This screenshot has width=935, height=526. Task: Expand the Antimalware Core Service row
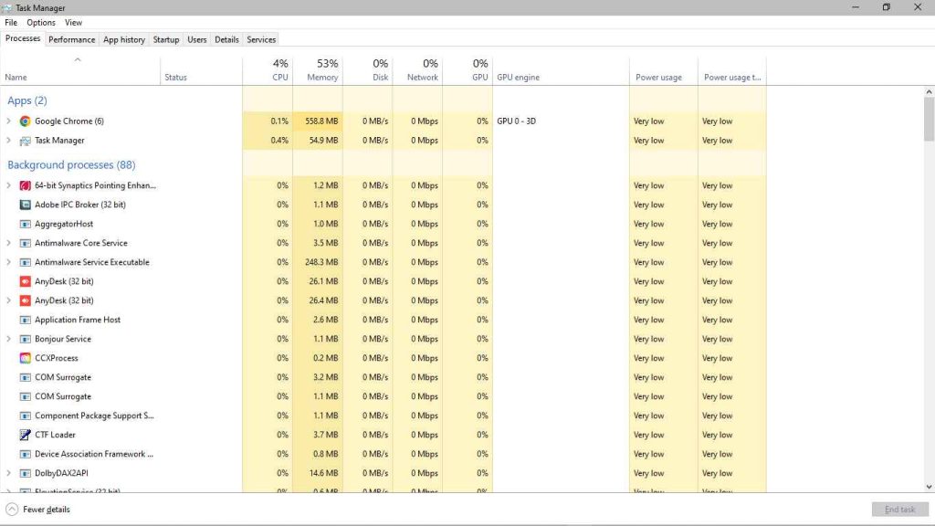(x=8, y=243)
